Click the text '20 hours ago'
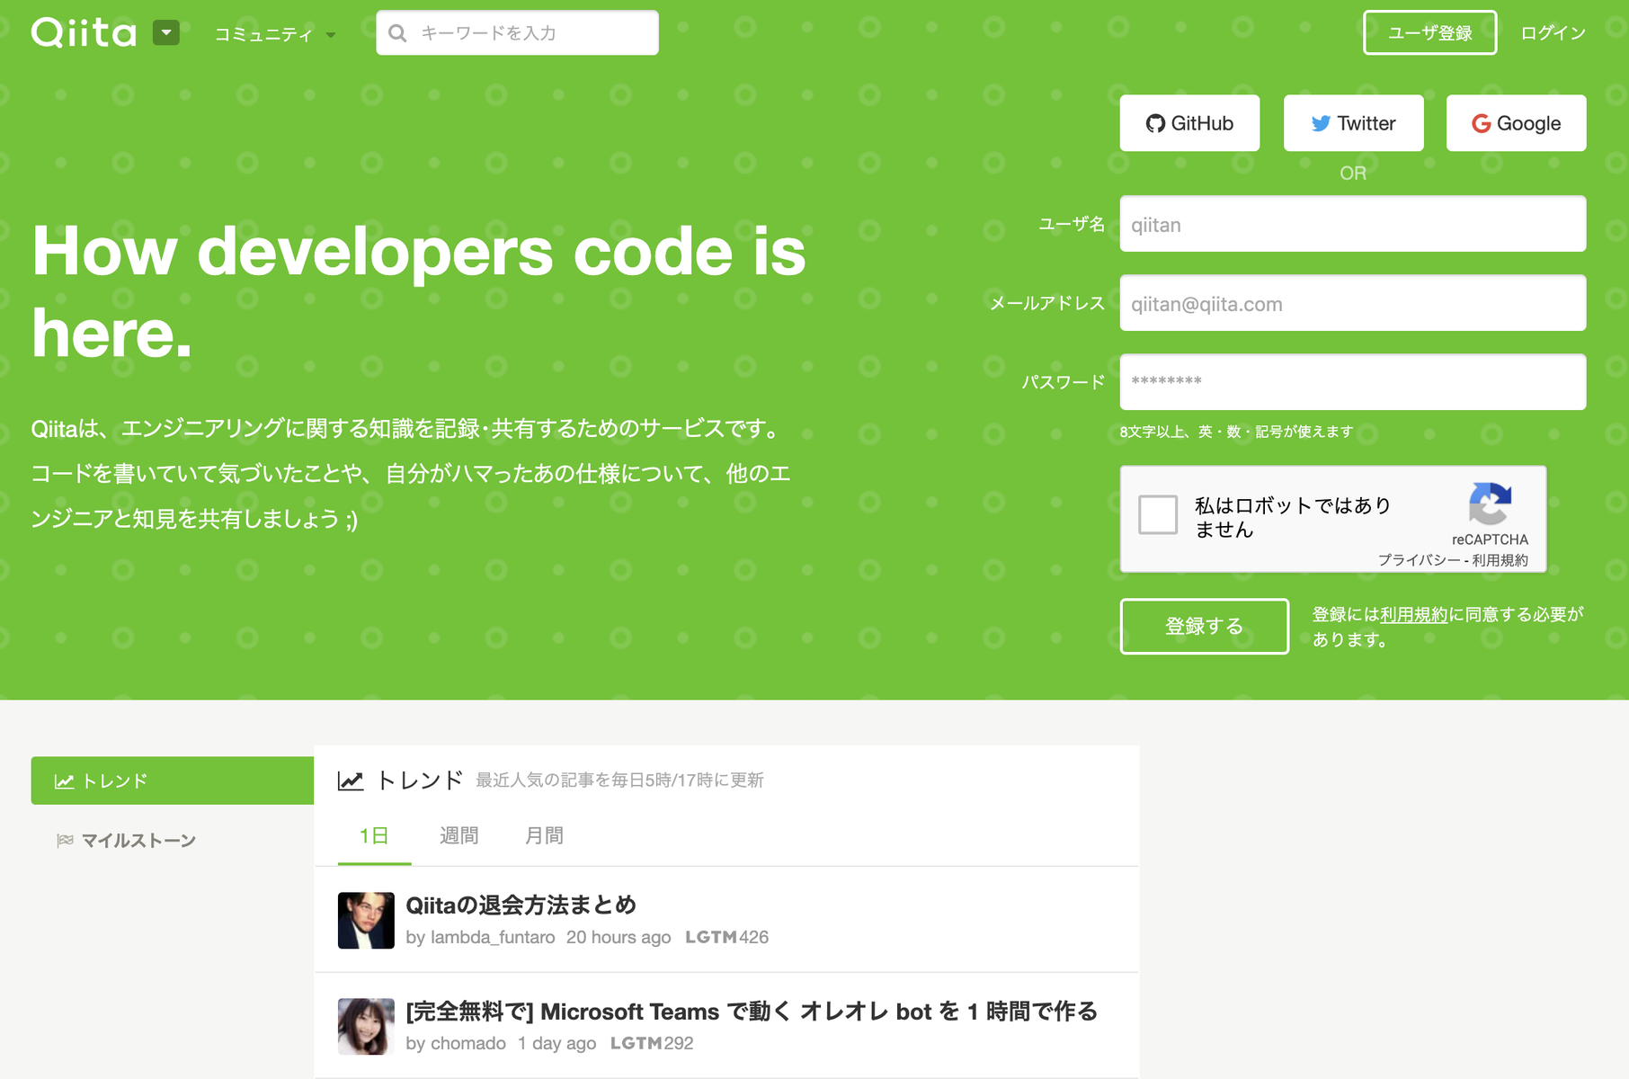The width and height of the screenshot is (1629, 1079). pos(619,937)
